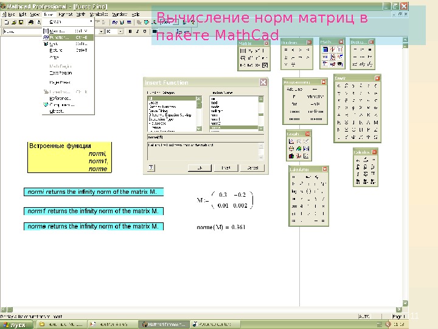Choose Component... in the Insert menu
Image resolution: width=438 pixels, height=329 pixels.
(x=68, y=105)
